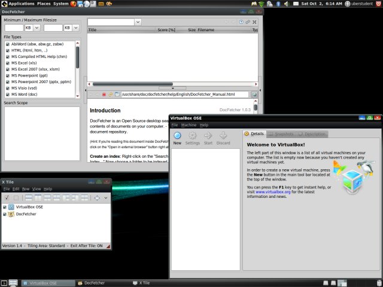Click the volume speaker icon in top panel
Image resolution: width=383 pixels, height=287 pixels.
coord(287,4)
